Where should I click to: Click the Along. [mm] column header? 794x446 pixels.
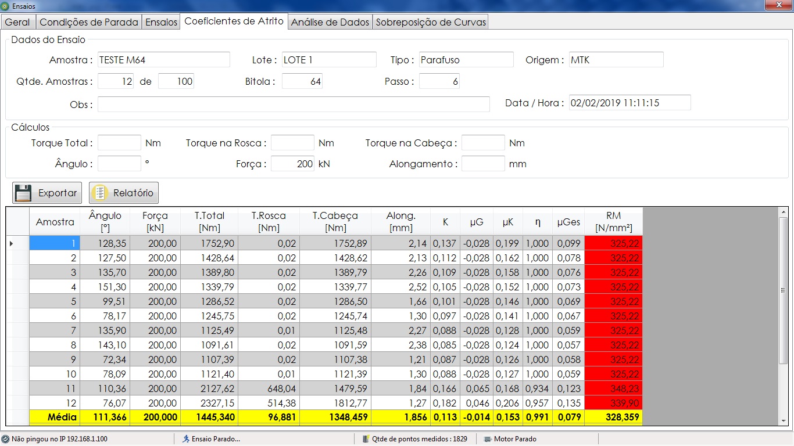pyautogui.click(x=401, y=222)
